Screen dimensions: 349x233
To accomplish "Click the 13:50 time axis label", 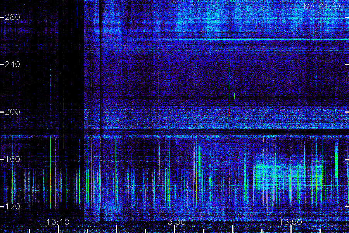I will click(x=291, y=222).
